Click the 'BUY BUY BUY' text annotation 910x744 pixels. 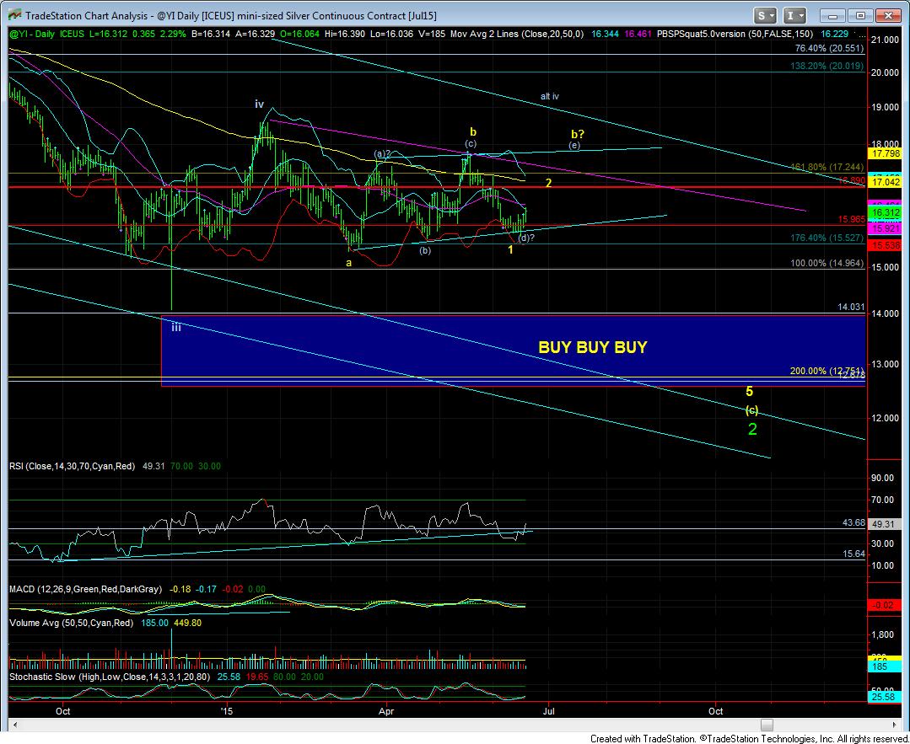(x=593, y=347)
